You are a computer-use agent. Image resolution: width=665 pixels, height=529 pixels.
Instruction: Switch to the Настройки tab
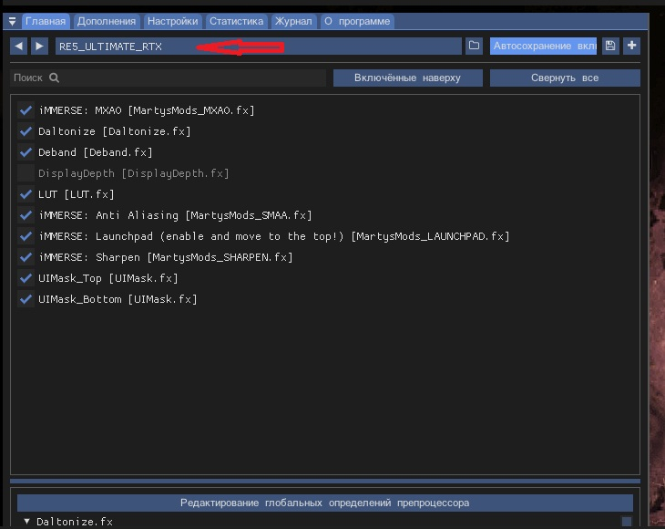172,21
